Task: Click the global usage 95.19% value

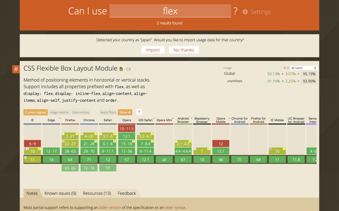Action: [309, 74]
